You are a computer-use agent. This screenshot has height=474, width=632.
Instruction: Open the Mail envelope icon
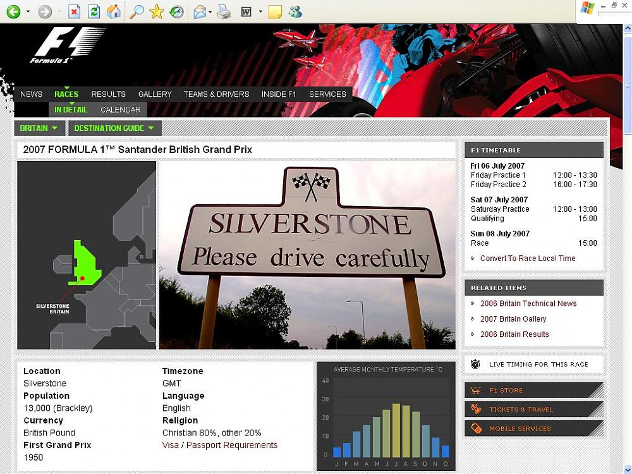(x=200, y=12)
